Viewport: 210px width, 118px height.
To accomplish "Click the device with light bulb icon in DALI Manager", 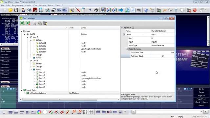I will (x=45, y=23).
